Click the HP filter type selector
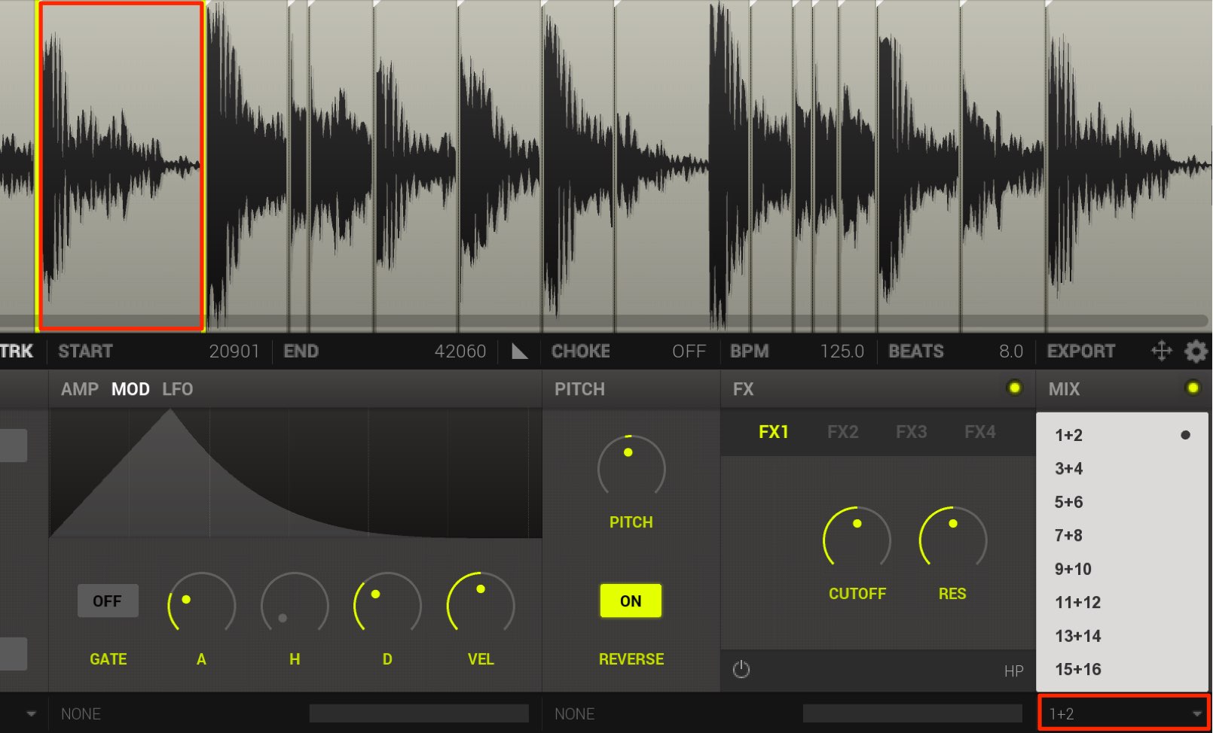This screenshot has width=1213, height=733. point(1013,671)
